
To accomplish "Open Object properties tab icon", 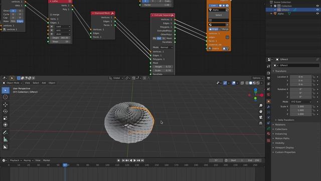I will tap(269, 102).
